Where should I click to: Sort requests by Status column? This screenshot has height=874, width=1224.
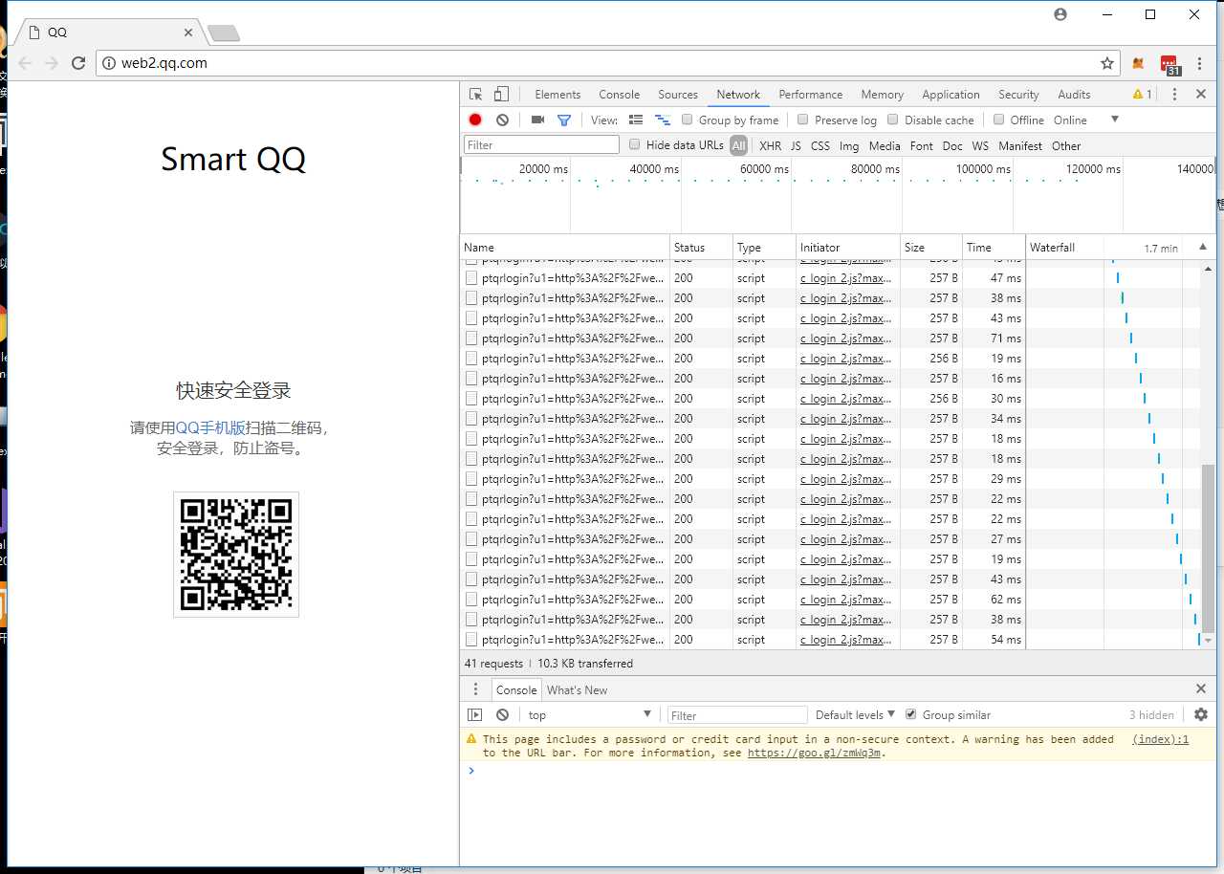click(701, 247)
